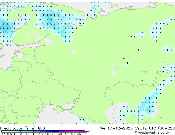Click the '0.1' legend scale label
This screenshot has height=135, width=175.
(3, 134)
